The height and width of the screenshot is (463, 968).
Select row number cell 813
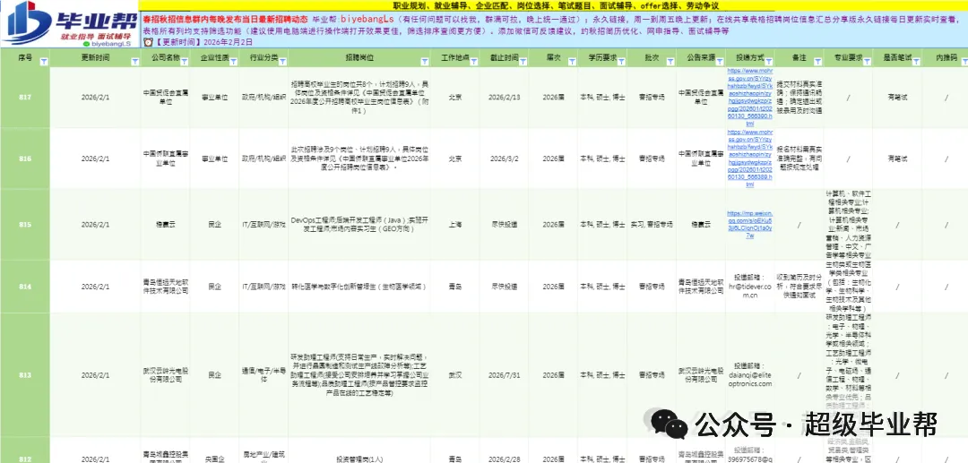tap(25, 375)
